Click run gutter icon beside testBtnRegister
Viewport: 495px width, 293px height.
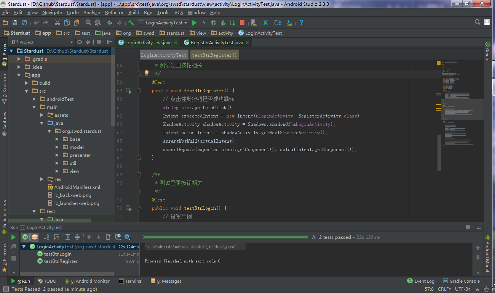coord(128,91)
